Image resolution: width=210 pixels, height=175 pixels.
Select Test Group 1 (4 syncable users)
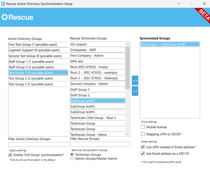tap(38, 73)
